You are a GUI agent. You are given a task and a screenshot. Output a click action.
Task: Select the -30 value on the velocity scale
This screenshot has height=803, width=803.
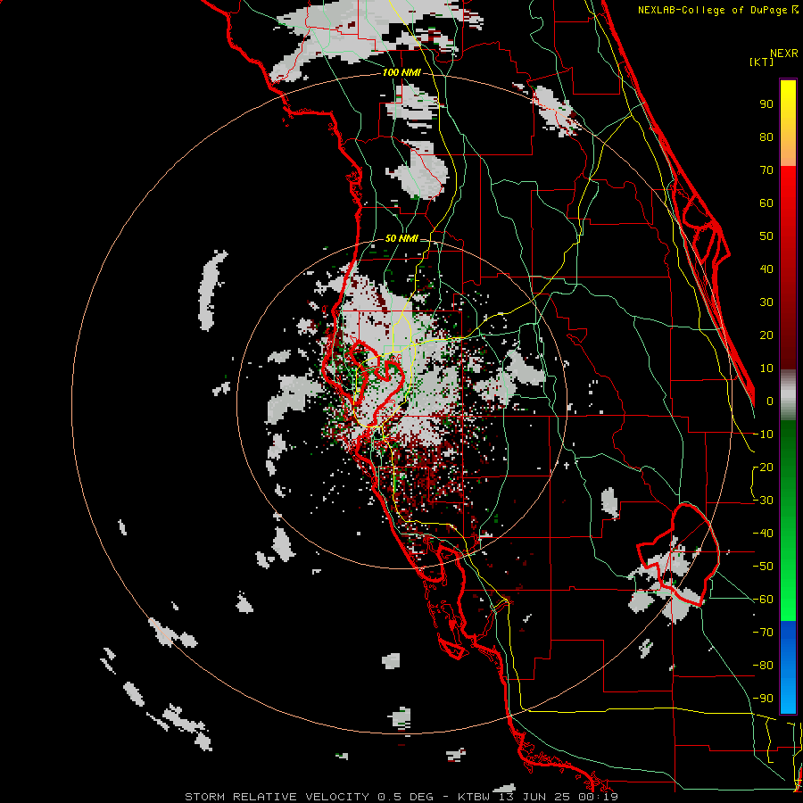pos(763,501)
